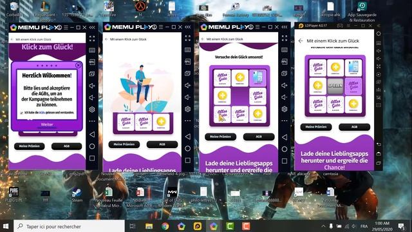Click AGB button in LDPlayer window
This screenshot has width=412, height=232.
coord(355,127)
